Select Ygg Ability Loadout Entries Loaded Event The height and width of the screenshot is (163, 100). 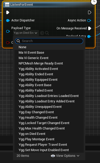click(49, 96)
